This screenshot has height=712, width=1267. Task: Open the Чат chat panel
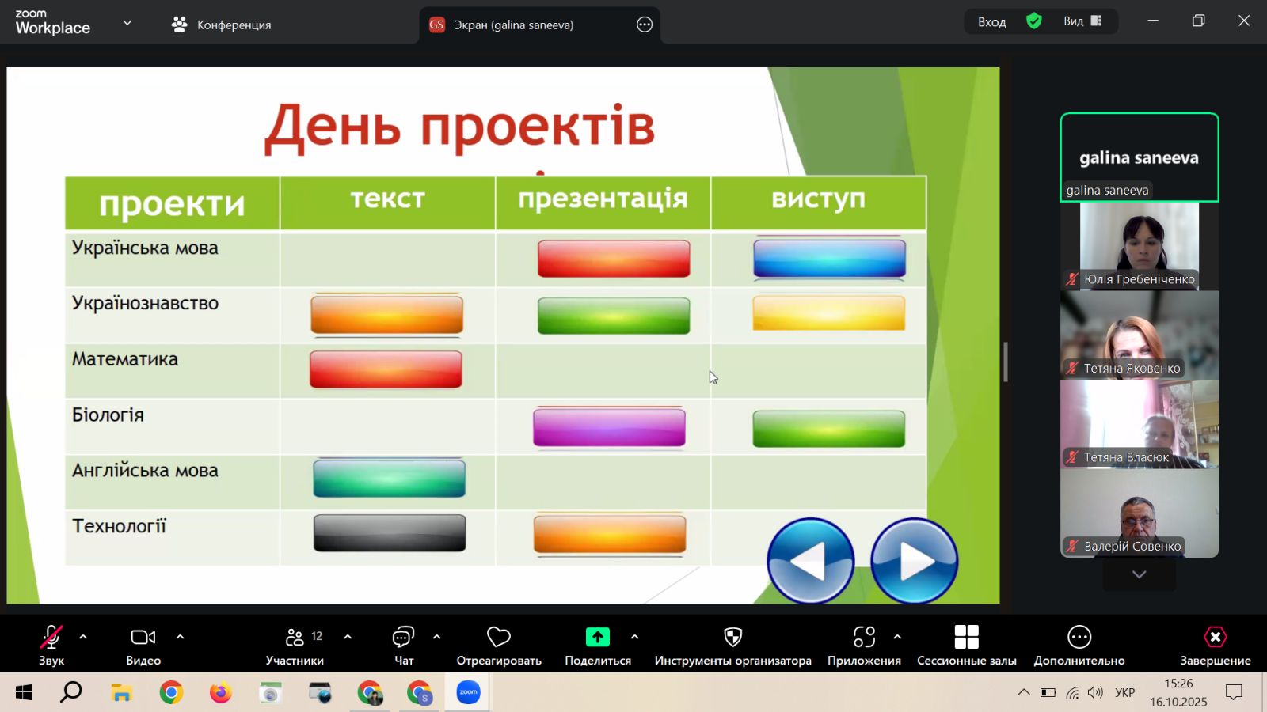tap(403, 638)
